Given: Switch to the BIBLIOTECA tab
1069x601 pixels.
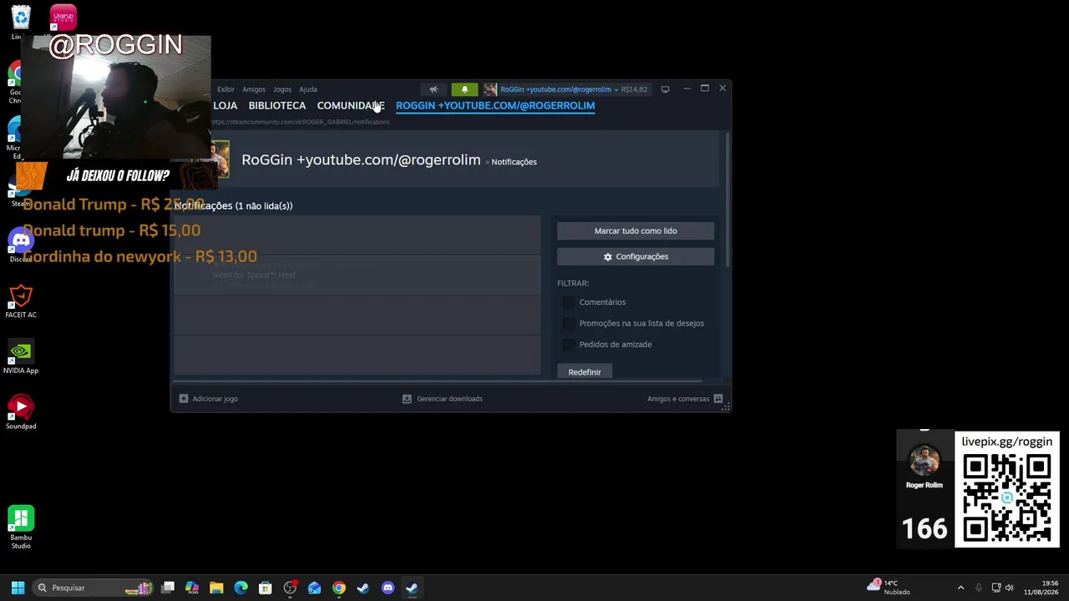Looking at the screenshot, I should 277,106.
